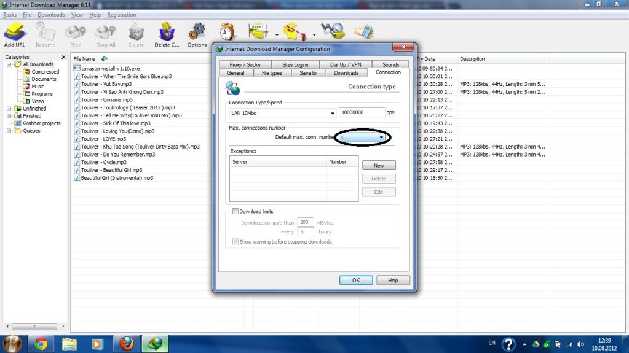Open the View menu
Screen dimensions: 629x353
pyautogui.click(x=77, y=14)
